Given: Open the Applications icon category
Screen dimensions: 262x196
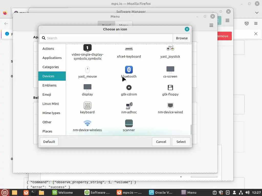Looking at the screenshot, I should (52, 58).
